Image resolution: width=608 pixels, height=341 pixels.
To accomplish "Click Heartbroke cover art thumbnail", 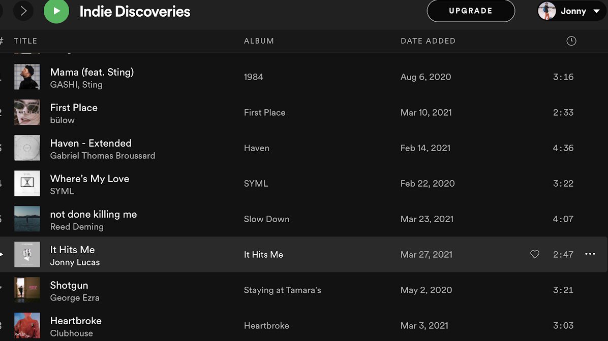I will [x=27, y=325].
